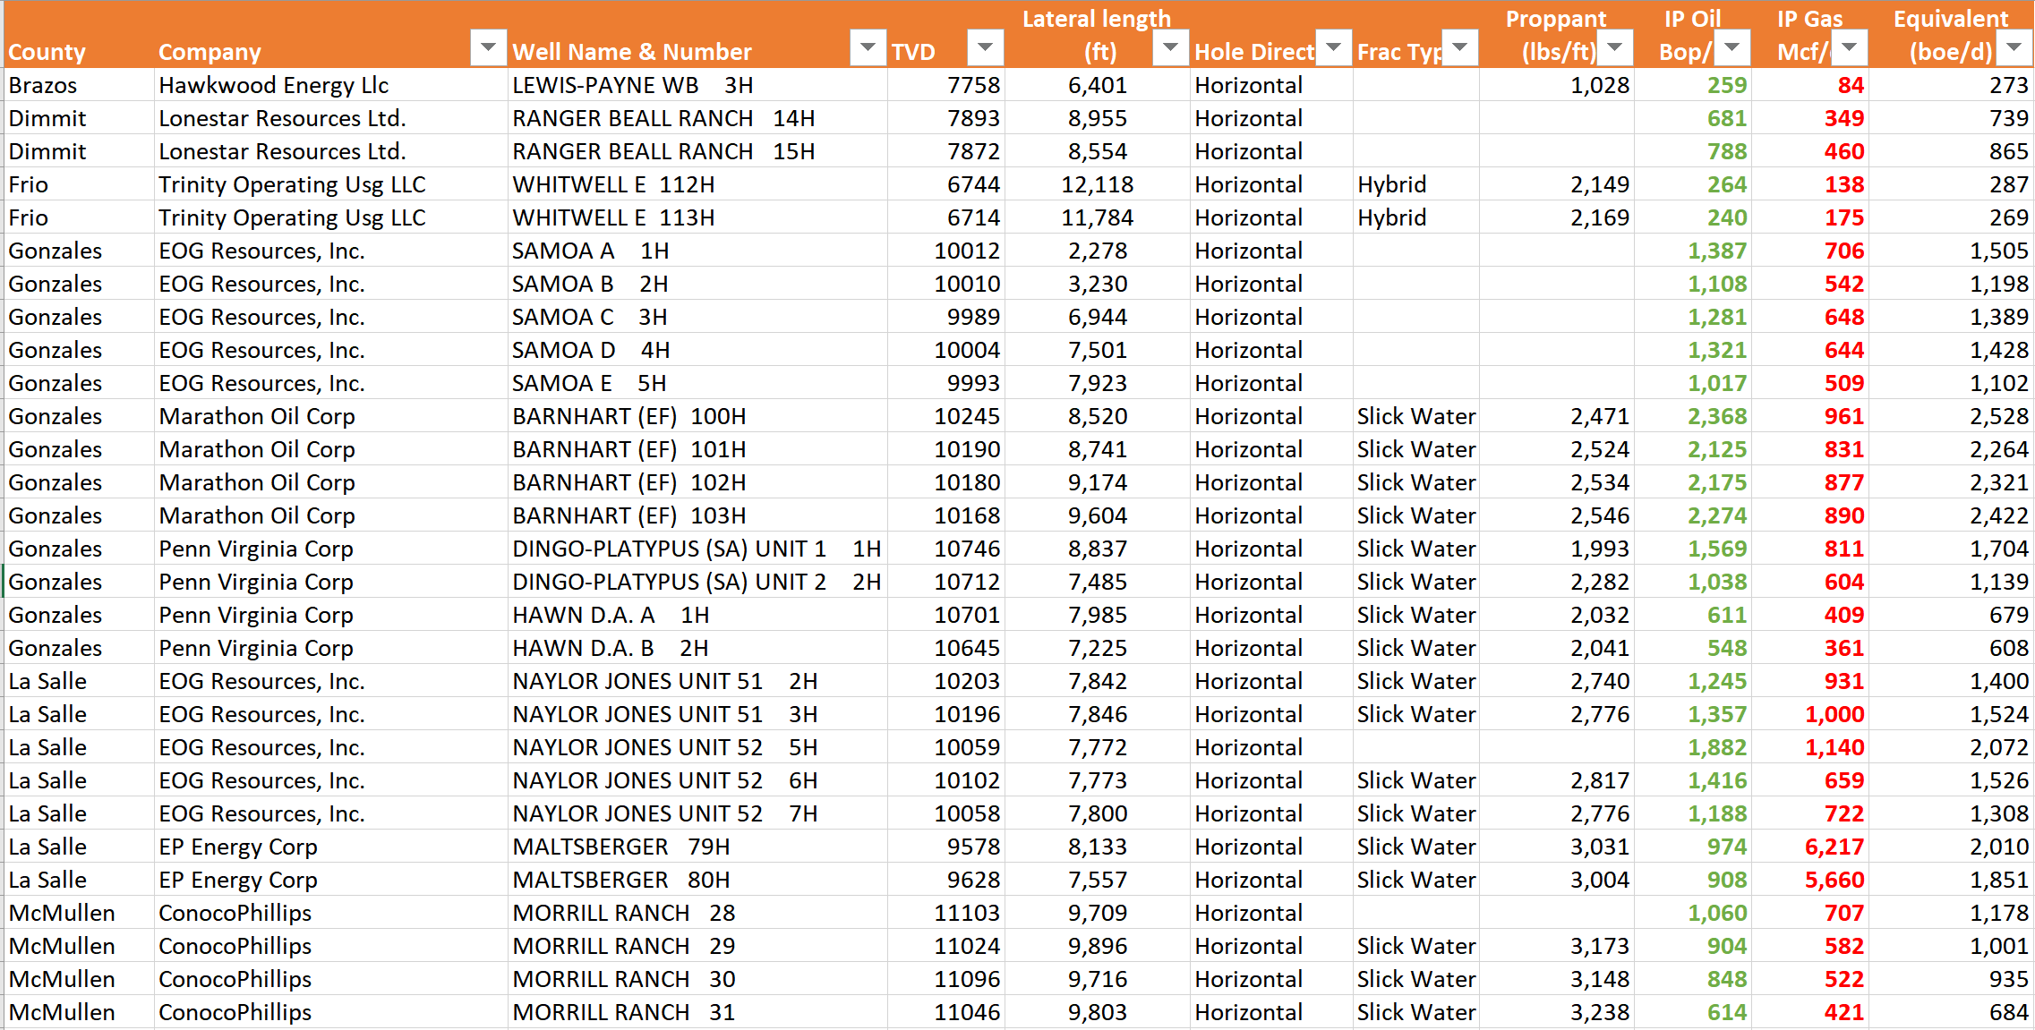Select lateral length 2,278

pos(1098,251)
